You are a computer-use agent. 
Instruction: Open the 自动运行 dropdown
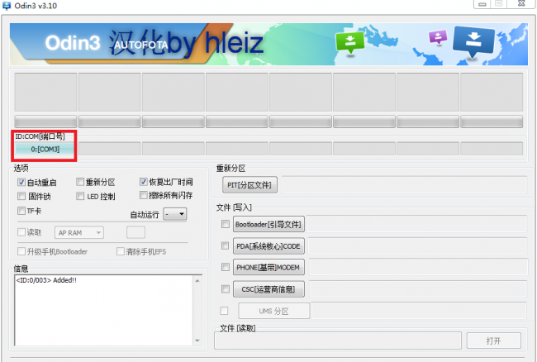(175, 214)
